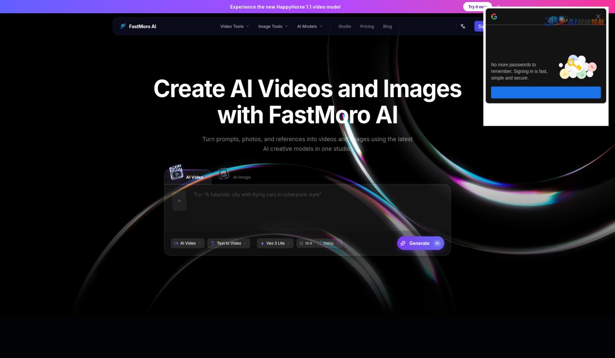Open the Pricing page
This screenshot has height=358, width=615.
(x=367, y=26)
